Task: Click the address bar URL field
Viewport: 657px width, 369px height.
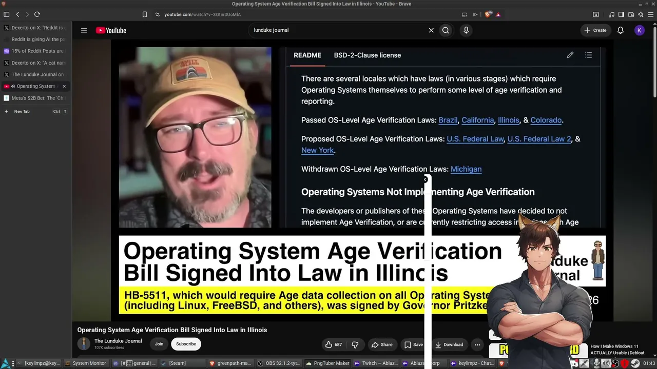Action: [308, 14]
